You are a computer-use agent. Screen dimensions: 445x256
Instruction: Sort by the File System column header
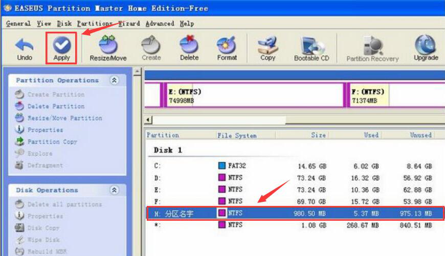pyautogui.click(x=246, y=135)
